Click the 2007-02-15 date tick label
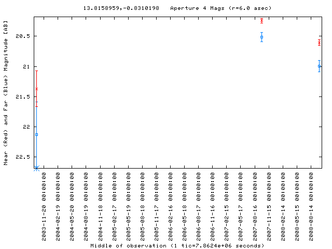Viewport: 332px width, 249px height. click(x=227, y=206)
